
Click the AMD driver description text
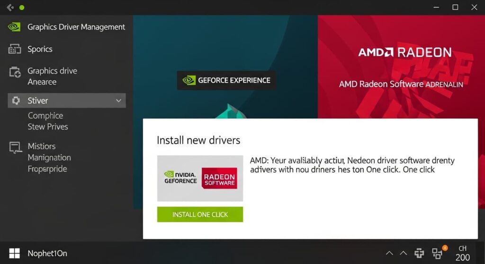[352, 165]
